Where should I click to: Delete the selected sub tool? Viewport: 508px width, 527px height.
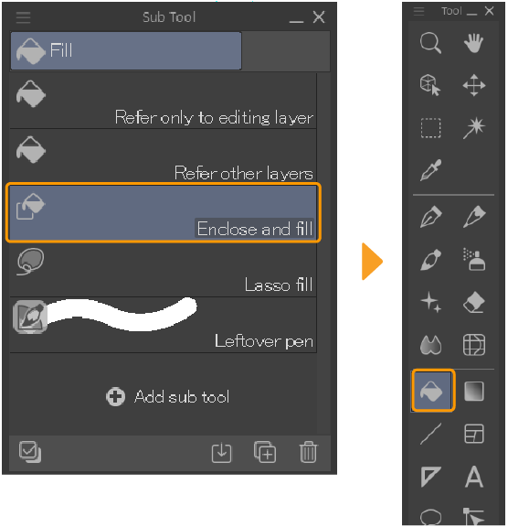click(x=308, y=452)
